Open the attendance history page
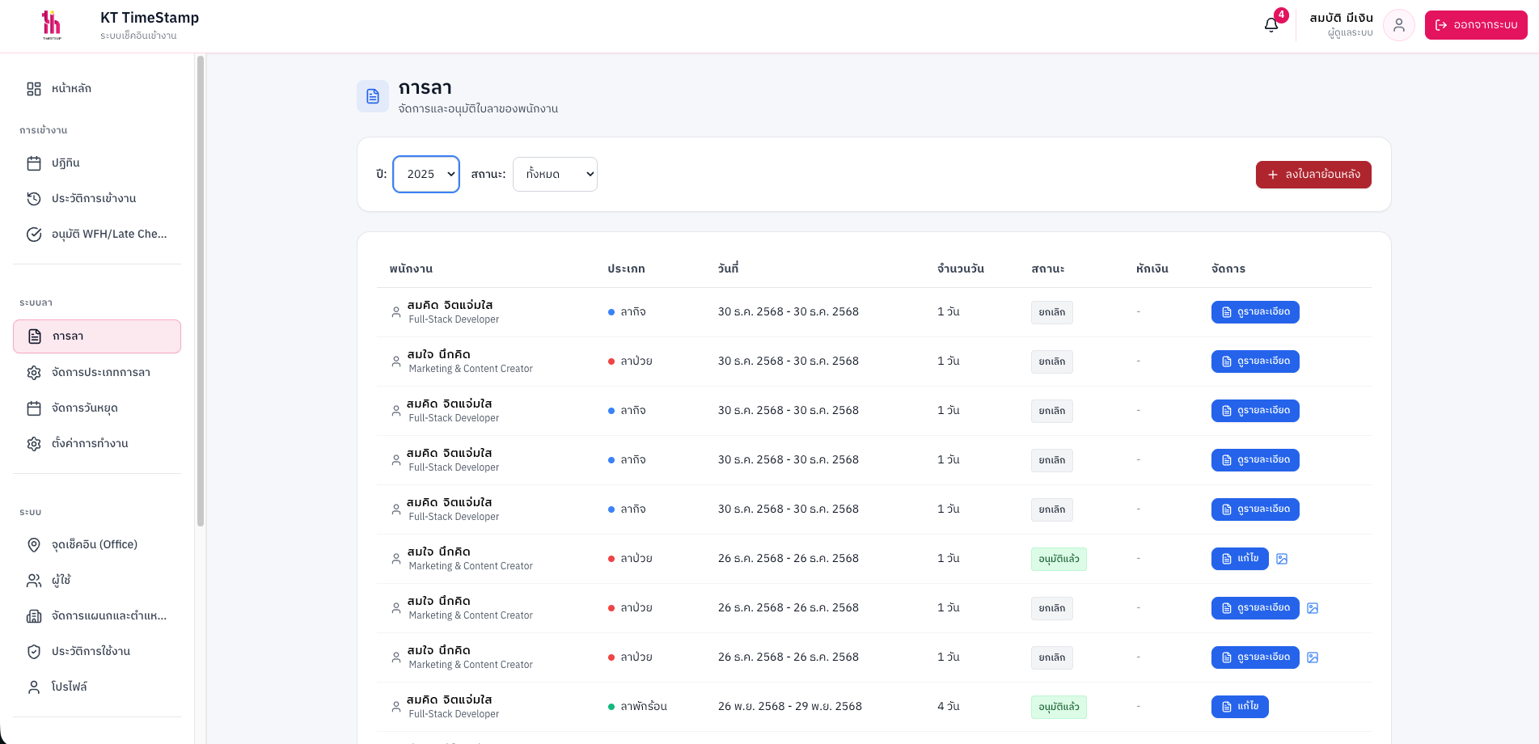 point(94,199)
